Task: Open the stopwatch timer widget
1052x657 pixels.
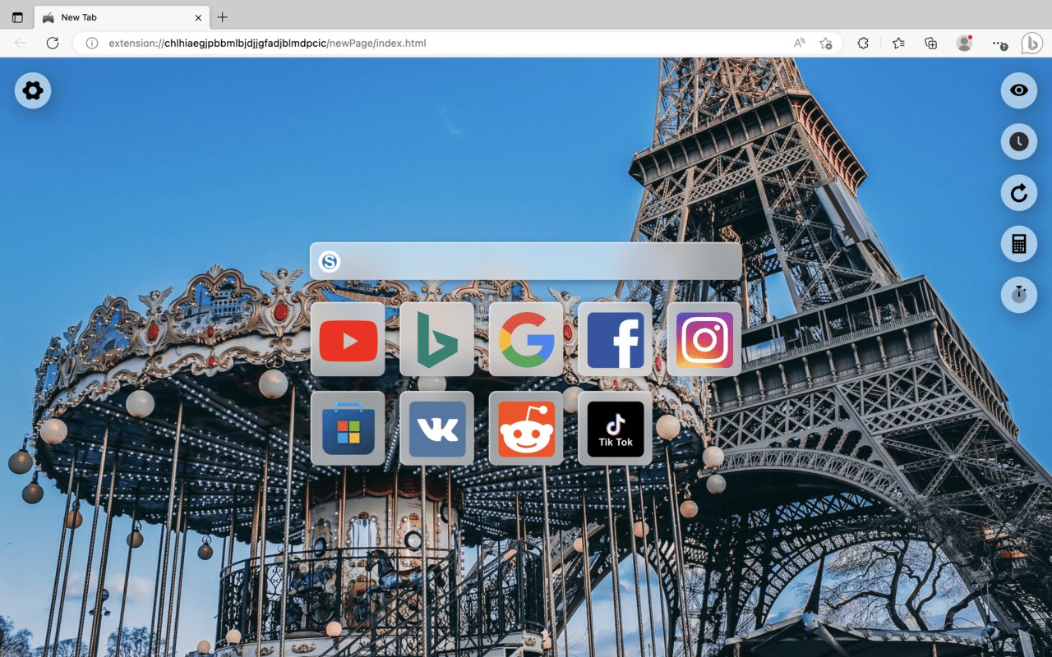Action: coord(1019,295)
